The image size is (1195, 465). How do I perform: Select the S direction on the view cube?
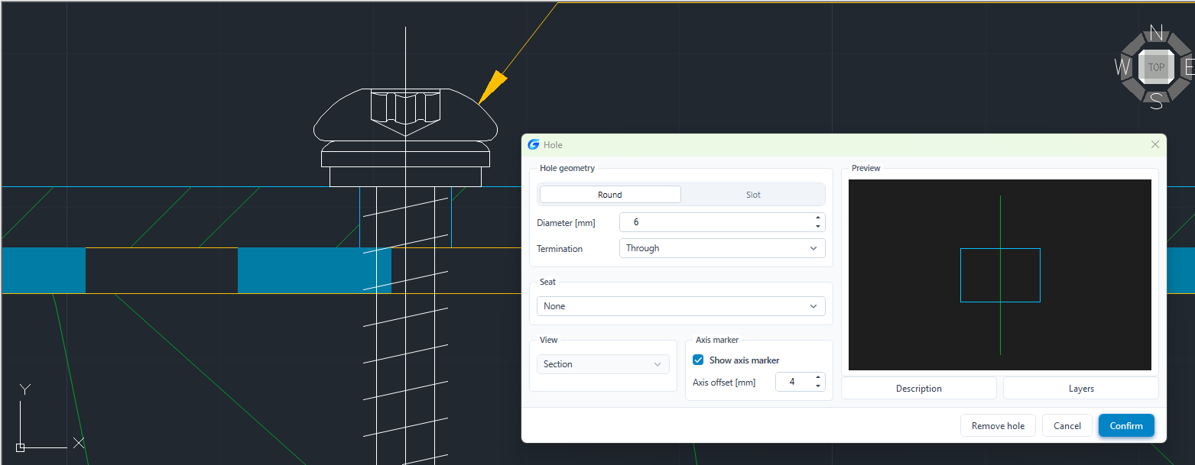click(x=1157, y=100)
